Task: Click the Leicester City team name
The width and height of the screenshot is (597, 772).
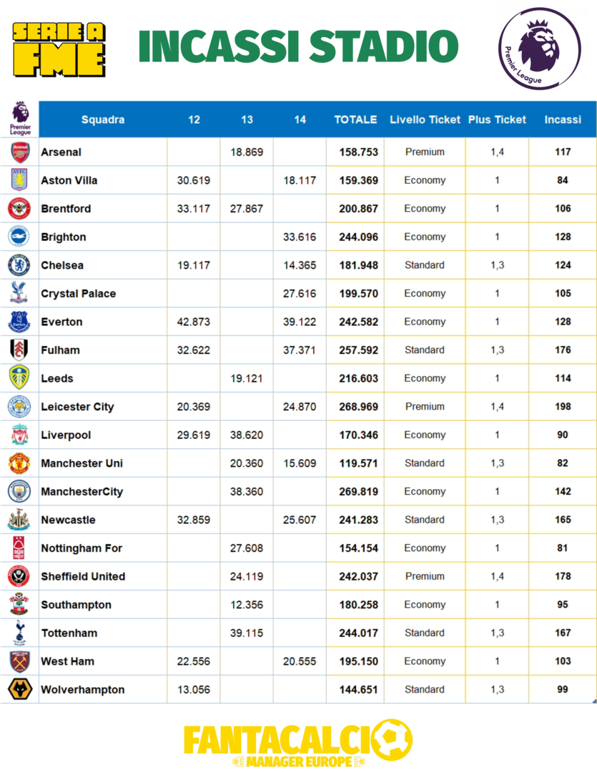Action: click(x=77, y=407)
